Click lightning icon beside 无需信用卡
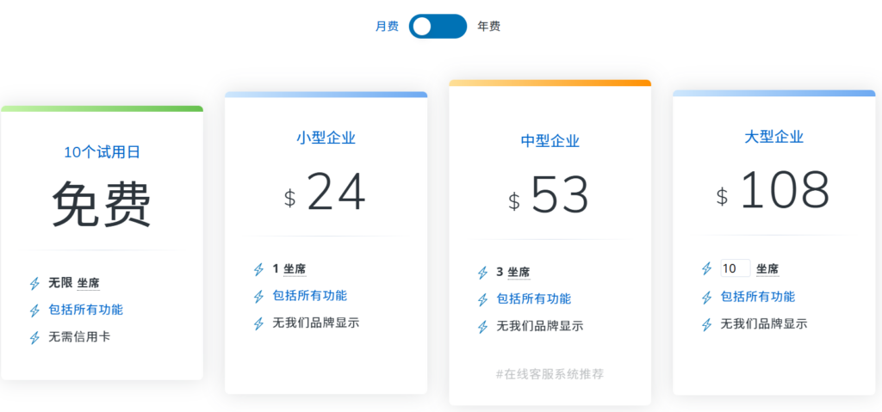Screen dimensions: 882x412 coord(34,337)
